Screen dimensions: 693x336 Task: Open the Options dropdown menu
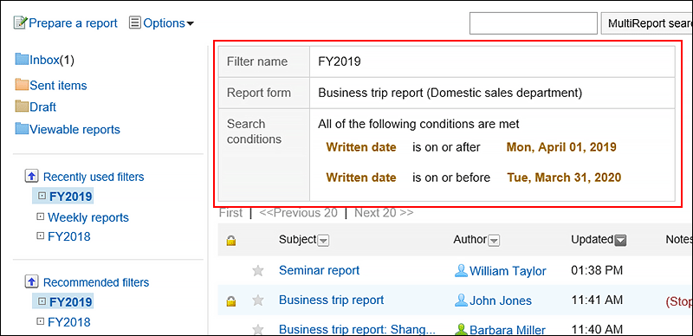pyautogui.click(x=161, y=23)
